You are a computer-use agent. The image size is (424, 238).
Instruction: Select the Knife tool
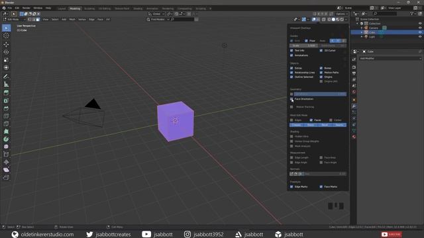click(x=6, y=124)
